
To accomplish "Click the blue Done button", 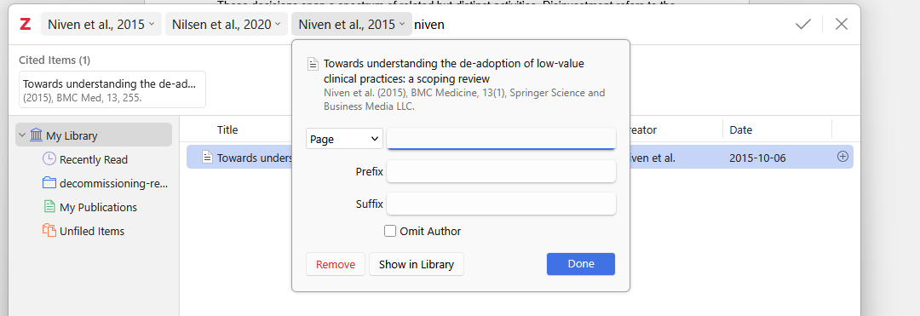I will point(581,264).
